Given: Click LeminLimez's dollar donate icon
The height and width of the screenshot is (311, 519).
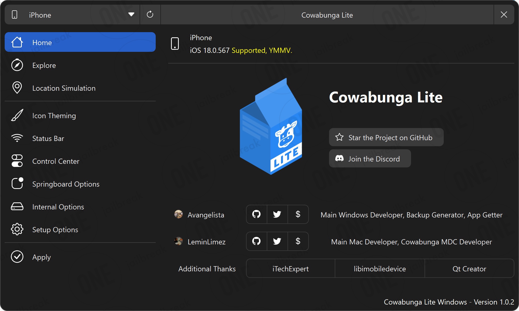Looking at the screenshot, I should (298, 241).
